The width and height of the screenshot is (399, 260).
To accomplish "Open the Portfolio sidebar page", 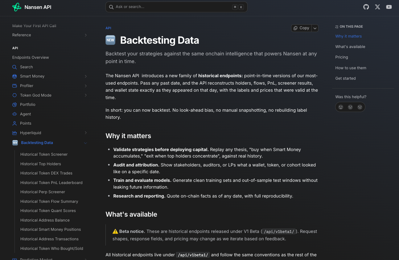I will (x=28, y=105).
